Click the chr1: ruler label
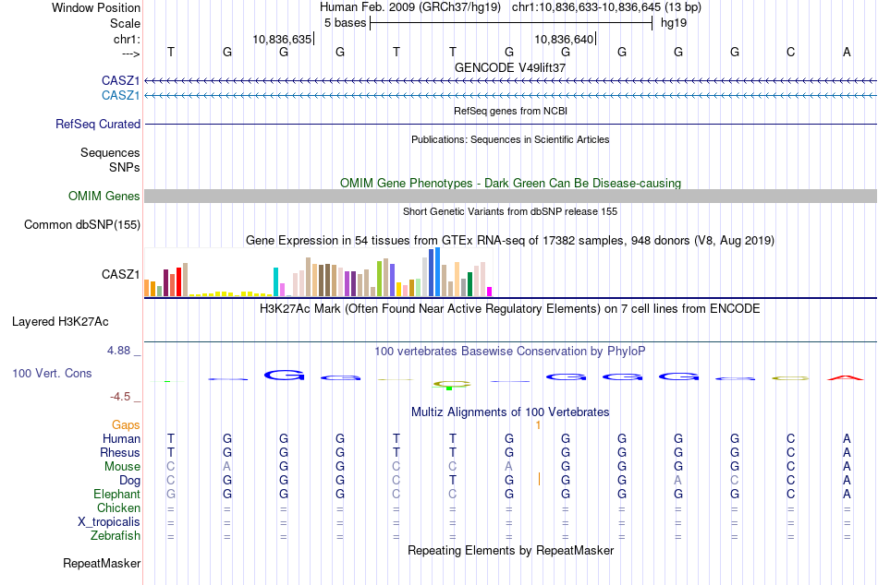Viewport: 878px width, 585px height. pyautogui.click(x=127, y=39)
